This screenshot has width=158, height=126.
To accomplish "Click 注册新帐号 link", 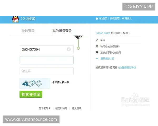I will [61, 108].
